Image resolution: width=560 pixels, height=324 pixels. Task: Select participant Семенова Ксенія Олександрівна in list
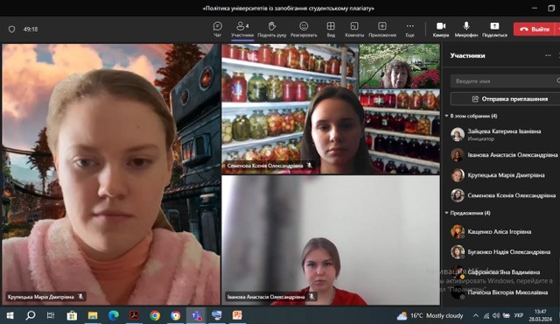pyautogui.click(x=504, y=195)
